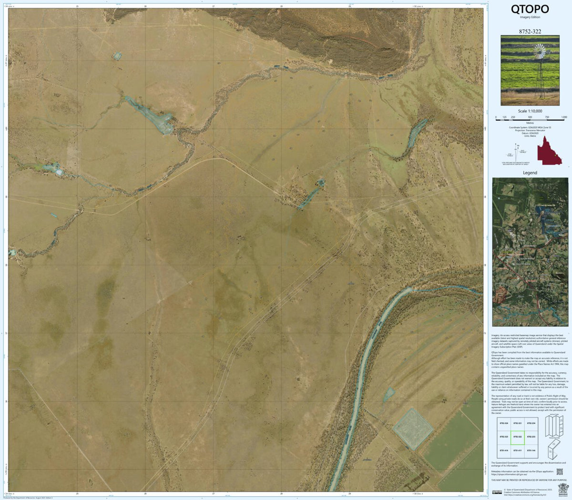
Task: Open adjacent map sheet 8752-021
Action: click(x=517, y=423)
